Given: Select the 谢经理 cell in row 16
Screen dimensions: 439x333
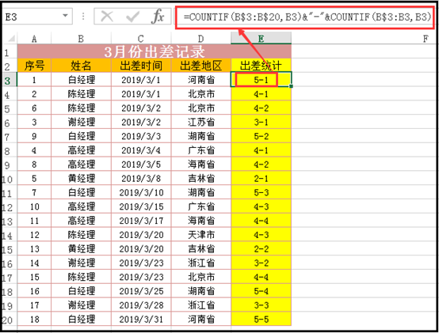Looking at the screenshot, I should point(81,263).
